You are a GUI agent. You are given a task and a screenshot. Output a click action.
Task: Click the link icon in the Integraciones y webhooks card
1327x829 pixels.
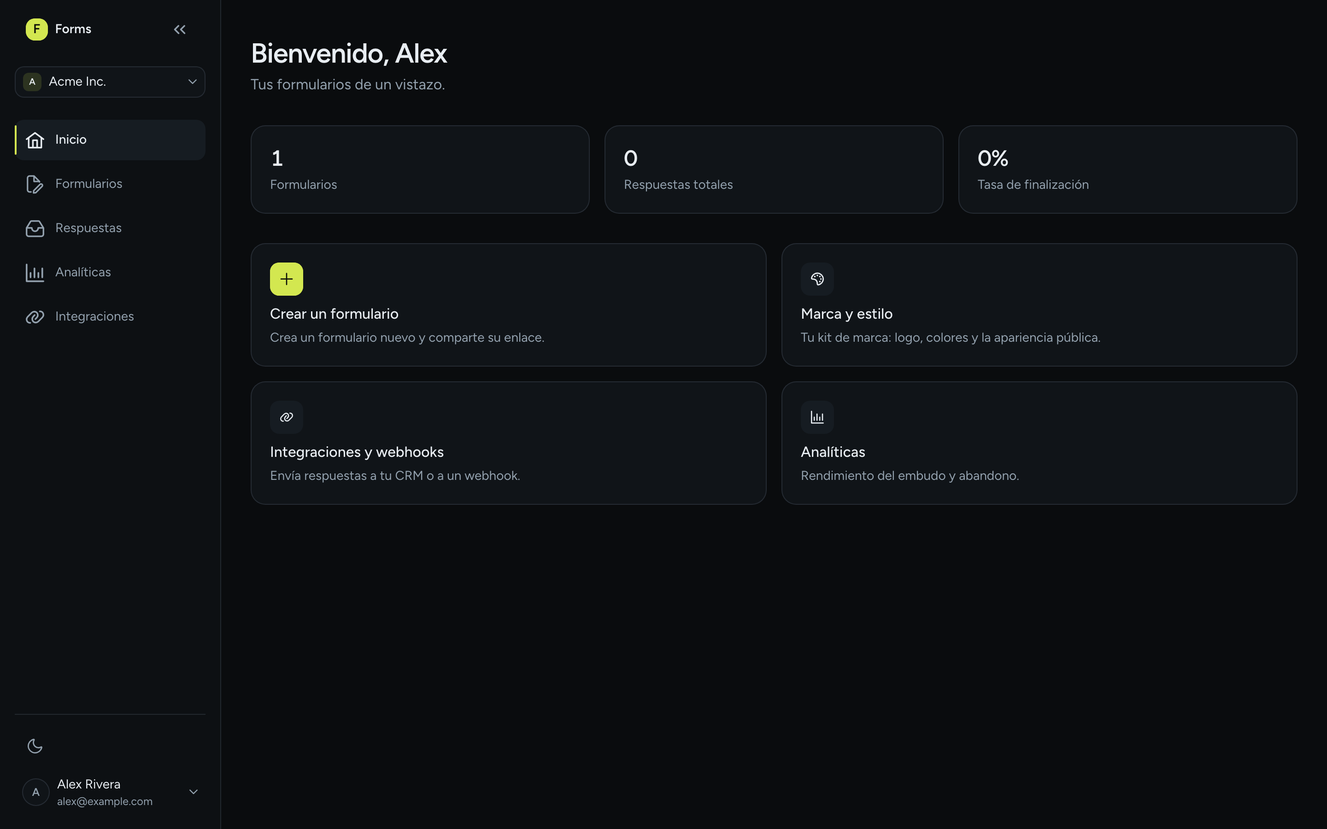click(286, 417)
